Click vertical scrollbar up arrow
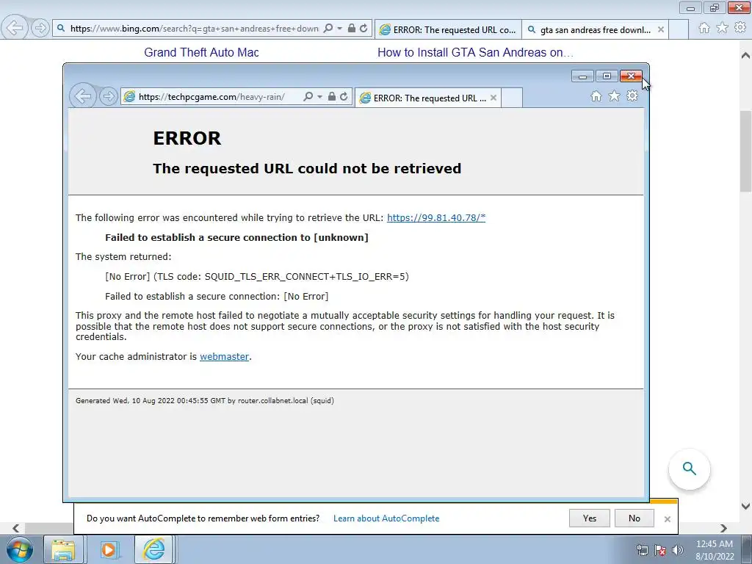This screenshot has height=564, width=752. pos(746,55)
